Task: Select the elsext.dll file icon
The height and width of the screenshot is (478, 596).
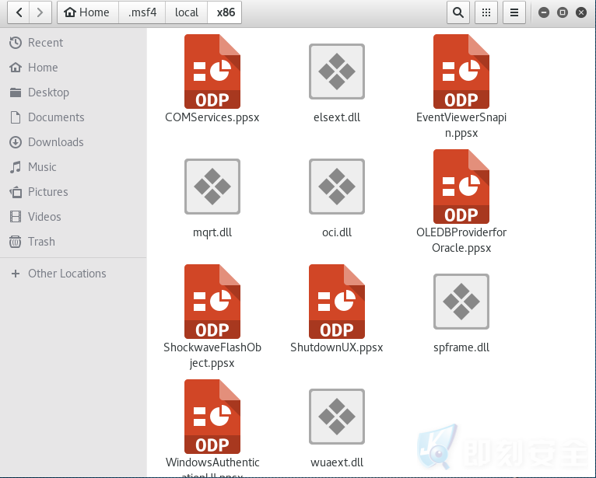Action: point(337,72)
